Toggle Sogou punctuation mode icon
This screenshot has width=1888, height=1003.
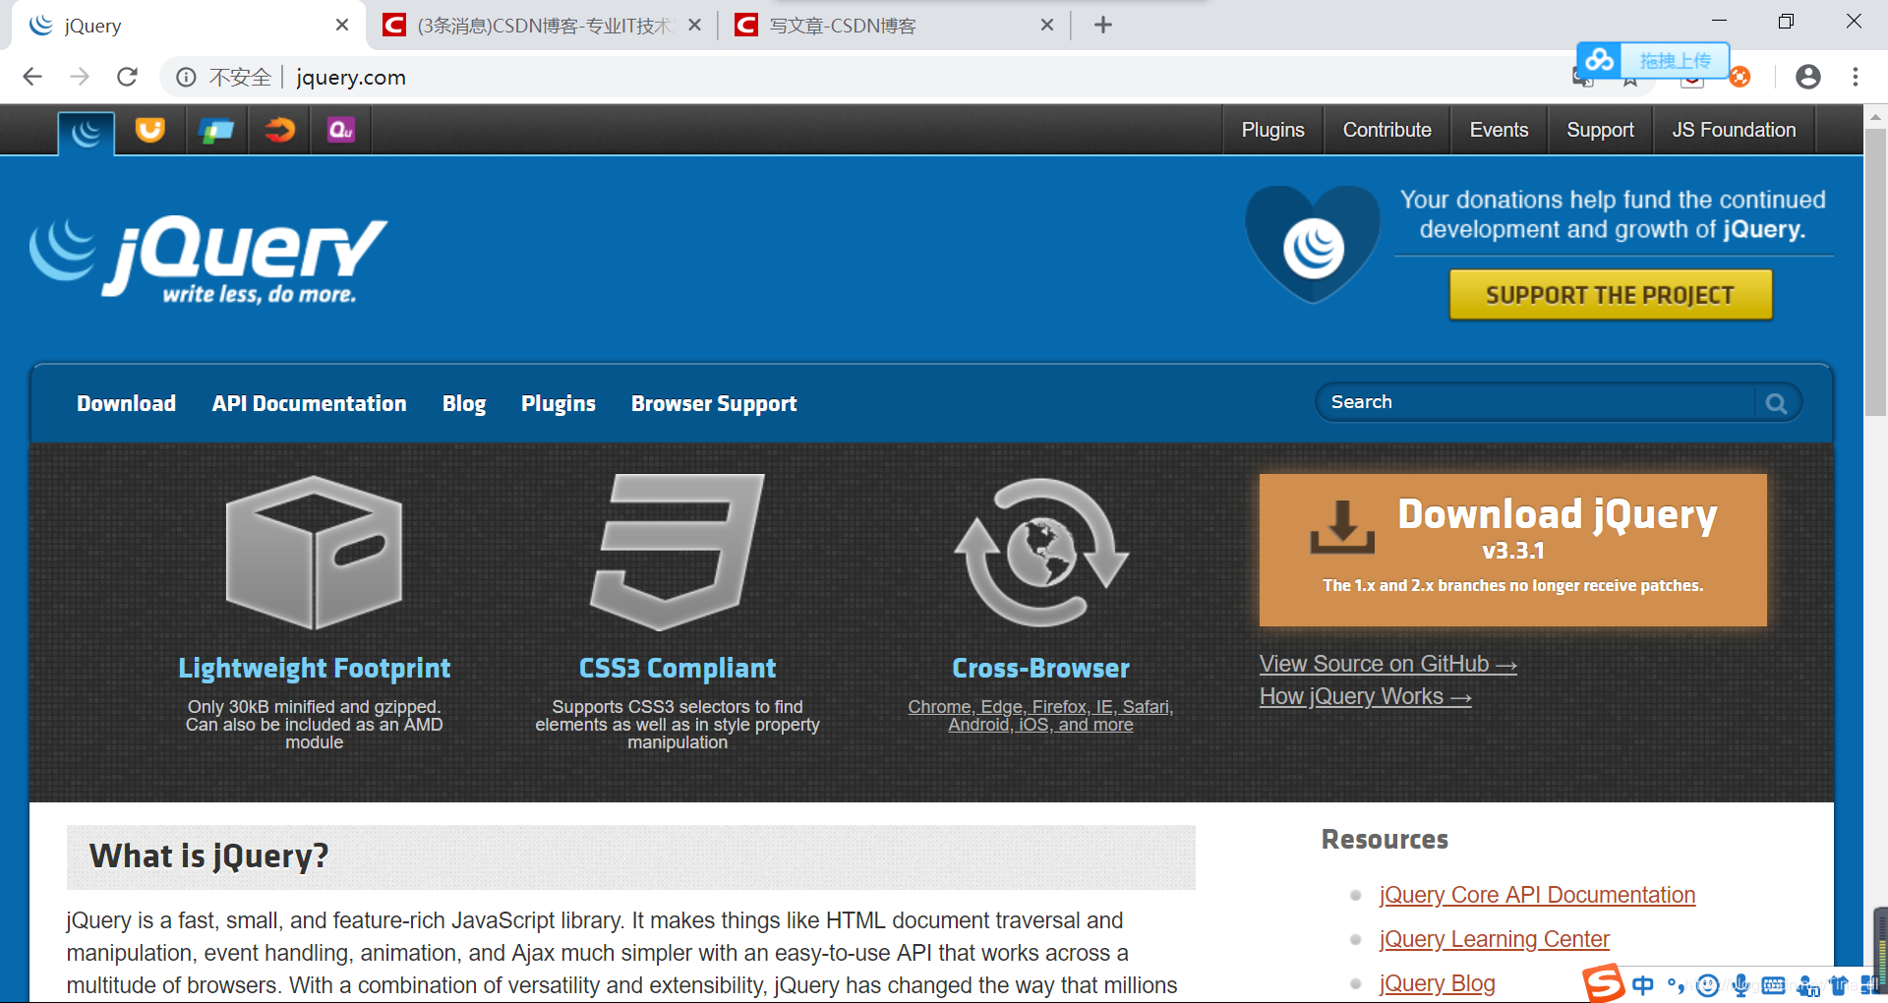point(1677,985)
